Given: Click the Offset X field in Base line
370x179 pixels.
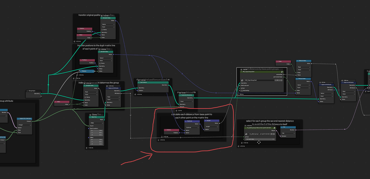Looking at the screenshot, I should click(x=97, y=140).
